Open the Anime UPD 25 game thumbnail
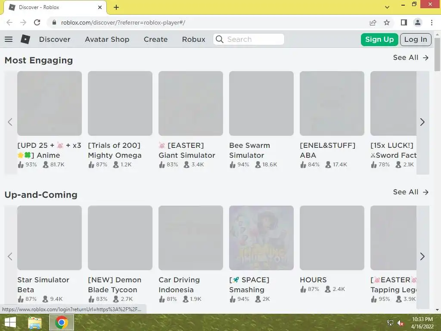 50,103
